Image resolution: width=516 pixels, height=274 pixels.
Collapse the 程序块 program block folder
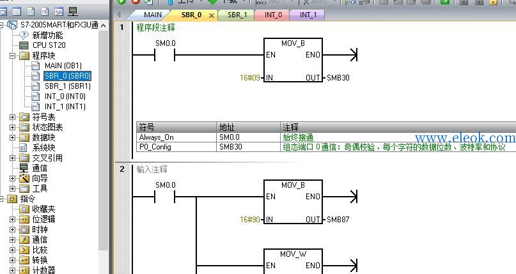pos(13,56)
